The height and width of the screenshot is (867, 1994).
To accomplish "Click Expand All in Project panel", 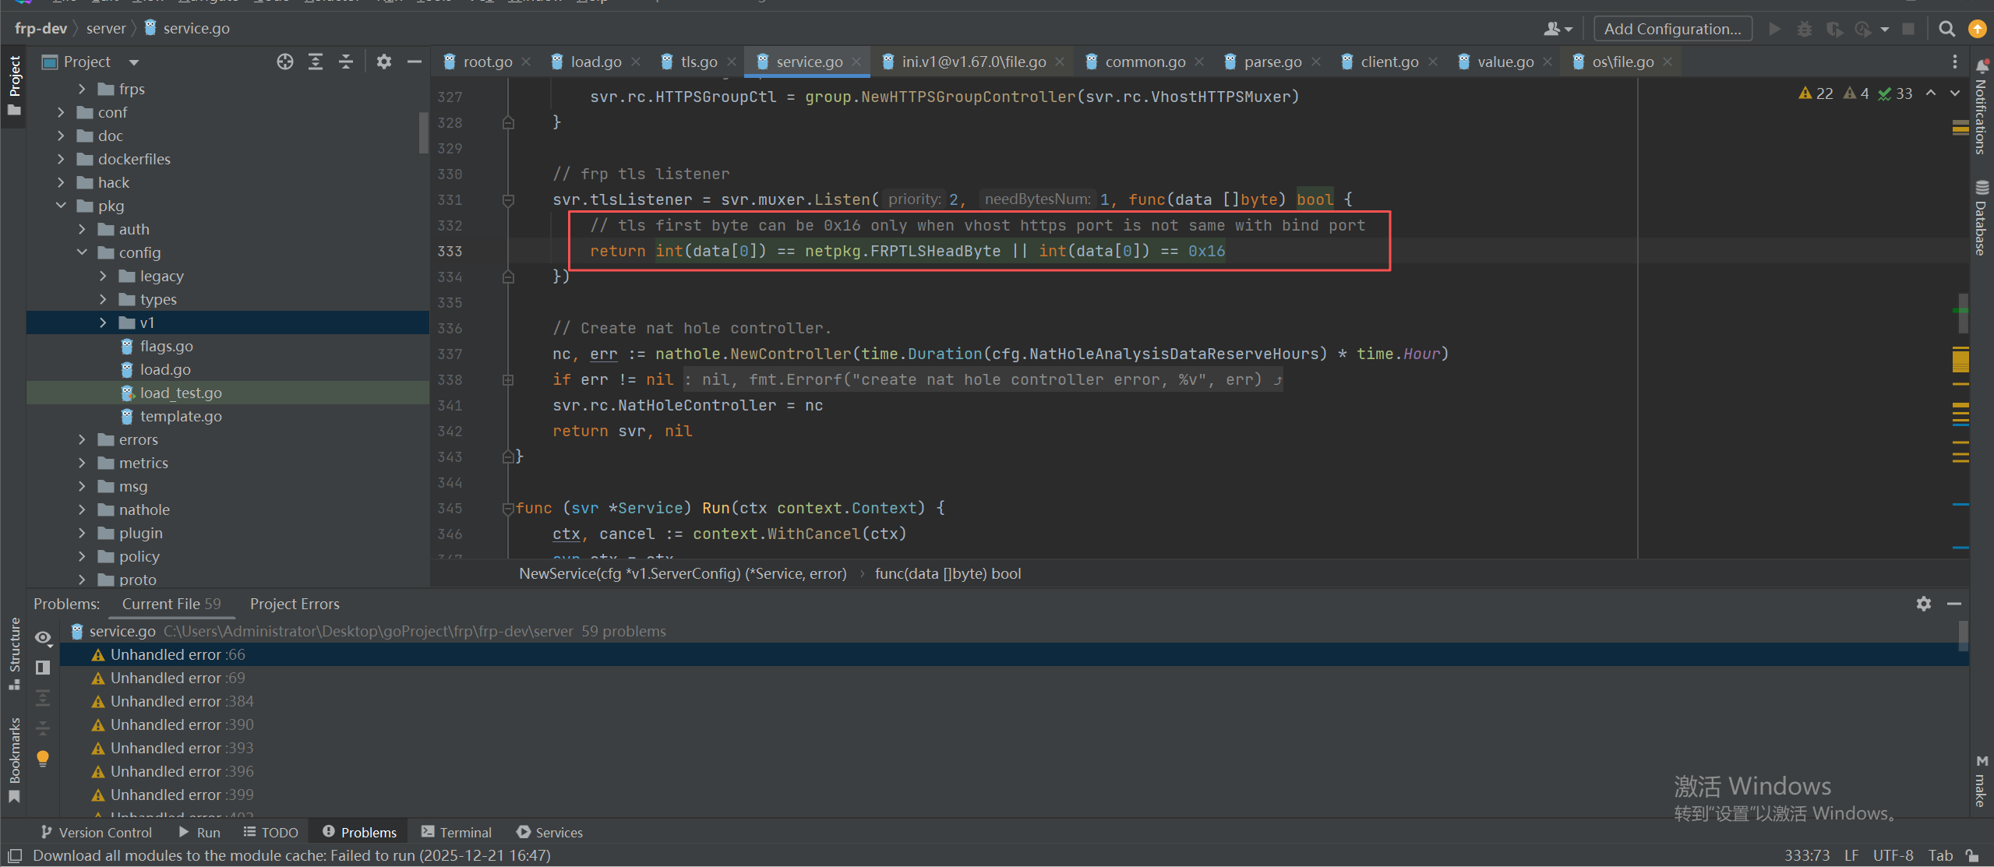I will click(316, 62).
